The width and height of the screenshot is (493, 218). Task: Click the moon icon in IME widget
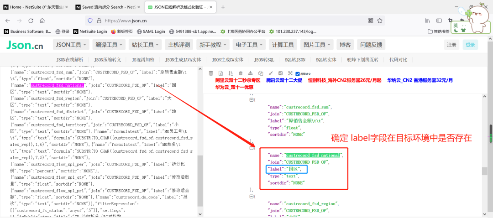pyautogui.click(x=456, y=31)
